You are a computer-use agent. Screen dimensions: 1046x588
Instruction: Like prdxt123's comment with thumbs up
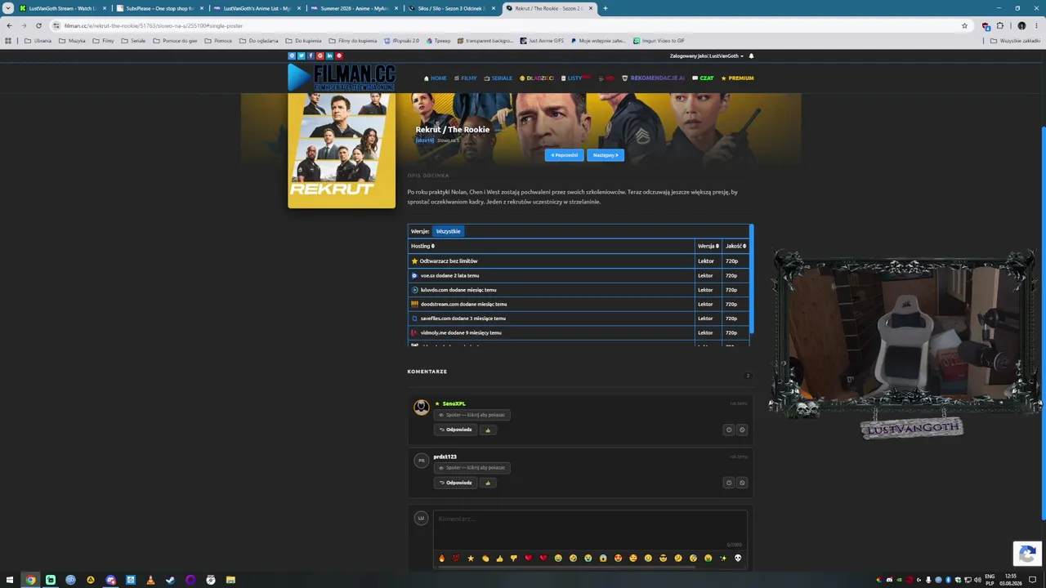(x=488, y=483)
